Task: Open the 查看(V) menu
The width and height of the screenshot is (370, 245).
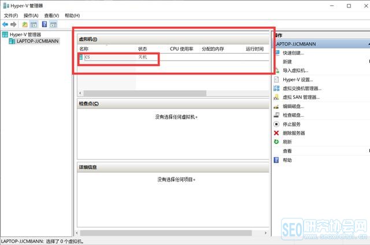Action: 51,16
